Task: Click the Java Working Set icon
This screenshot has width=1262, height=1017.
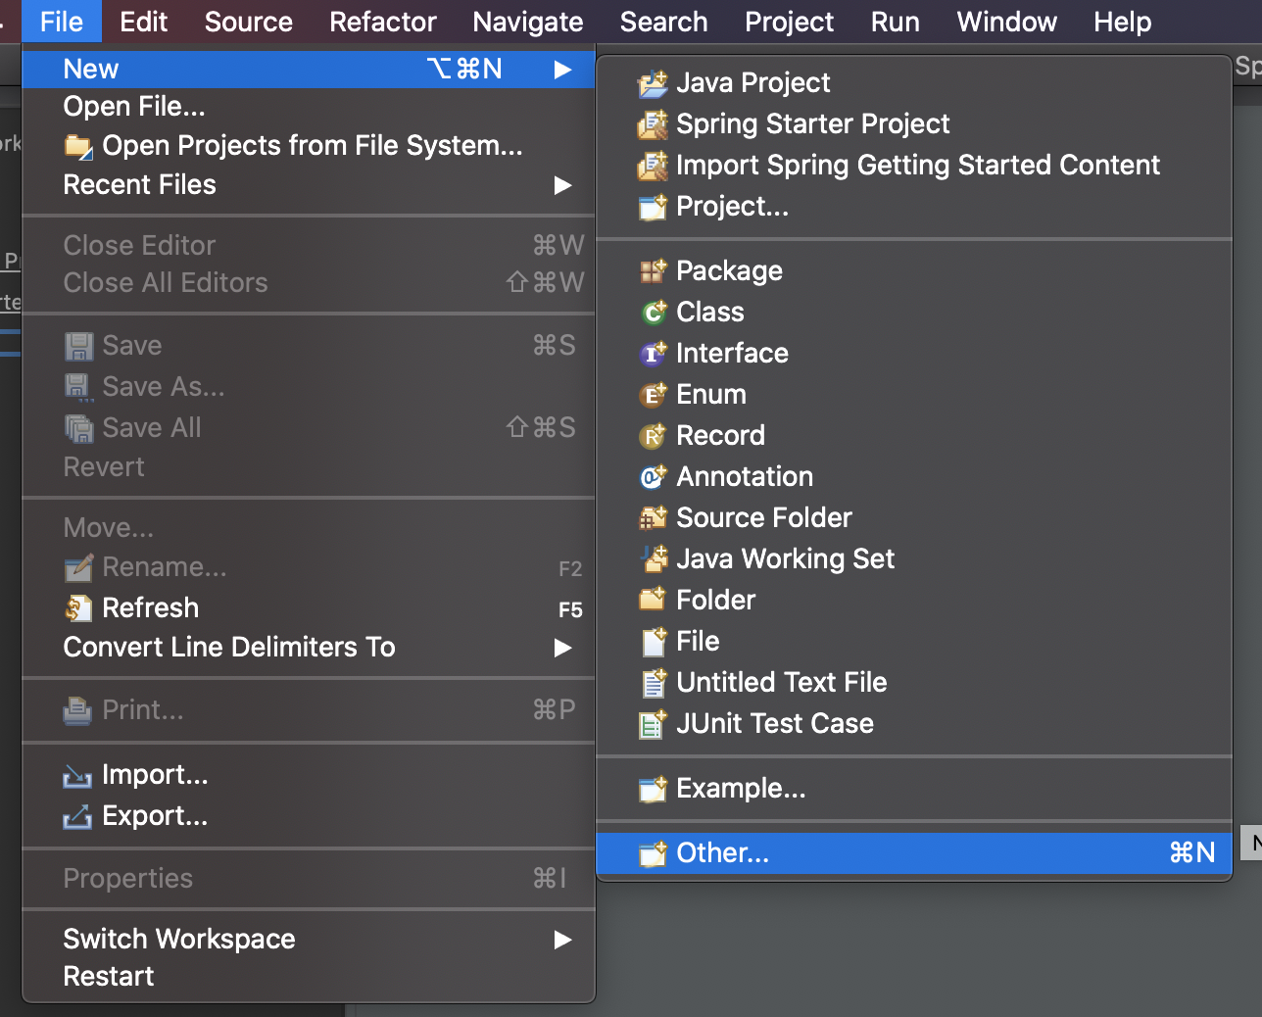Action: pyautogui.click(x=653, y=559)
